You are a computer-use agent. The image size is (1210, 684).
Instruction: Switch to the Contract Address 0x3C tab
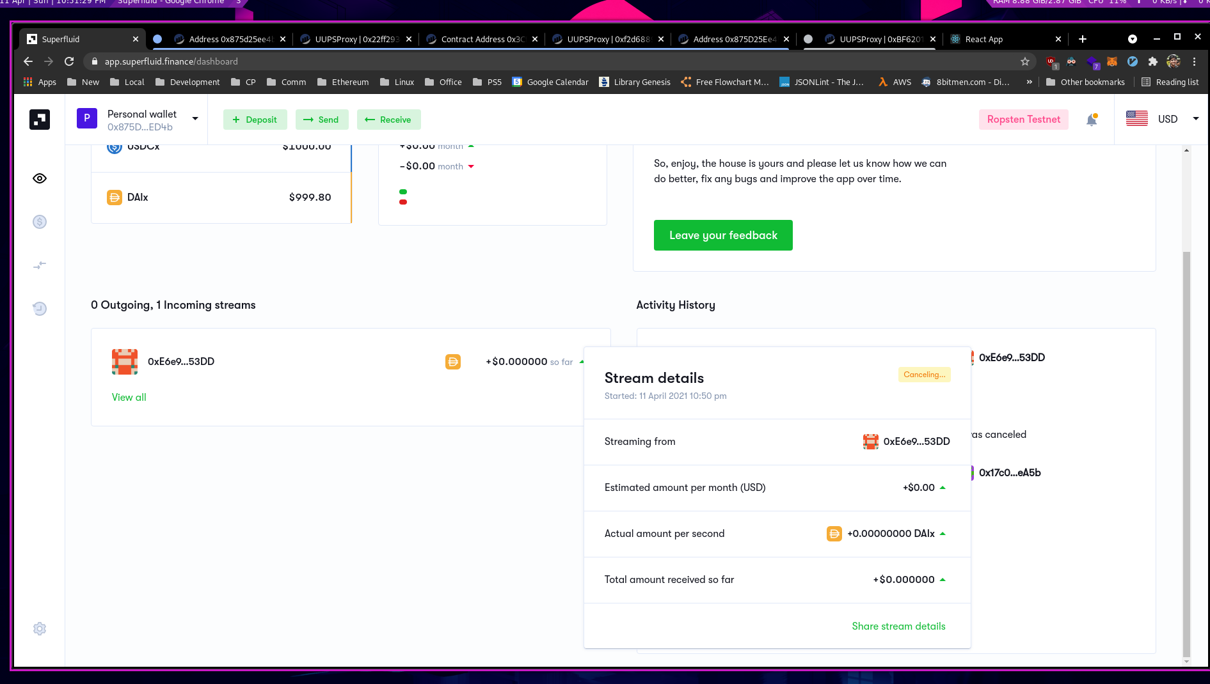coord(482,39)
